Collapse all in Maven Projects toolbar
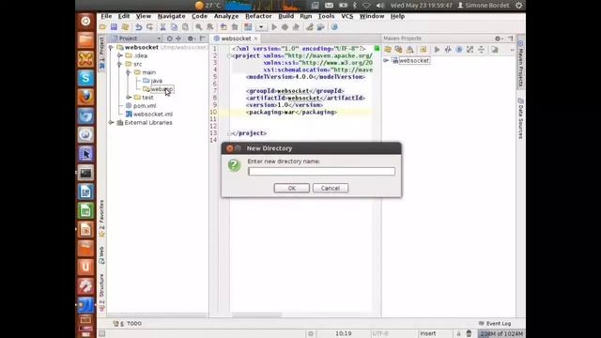 pos(481,50)
